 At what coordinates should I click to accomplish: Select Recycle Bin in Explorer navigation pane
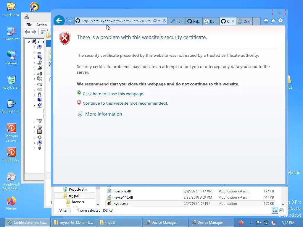[75, 189]
